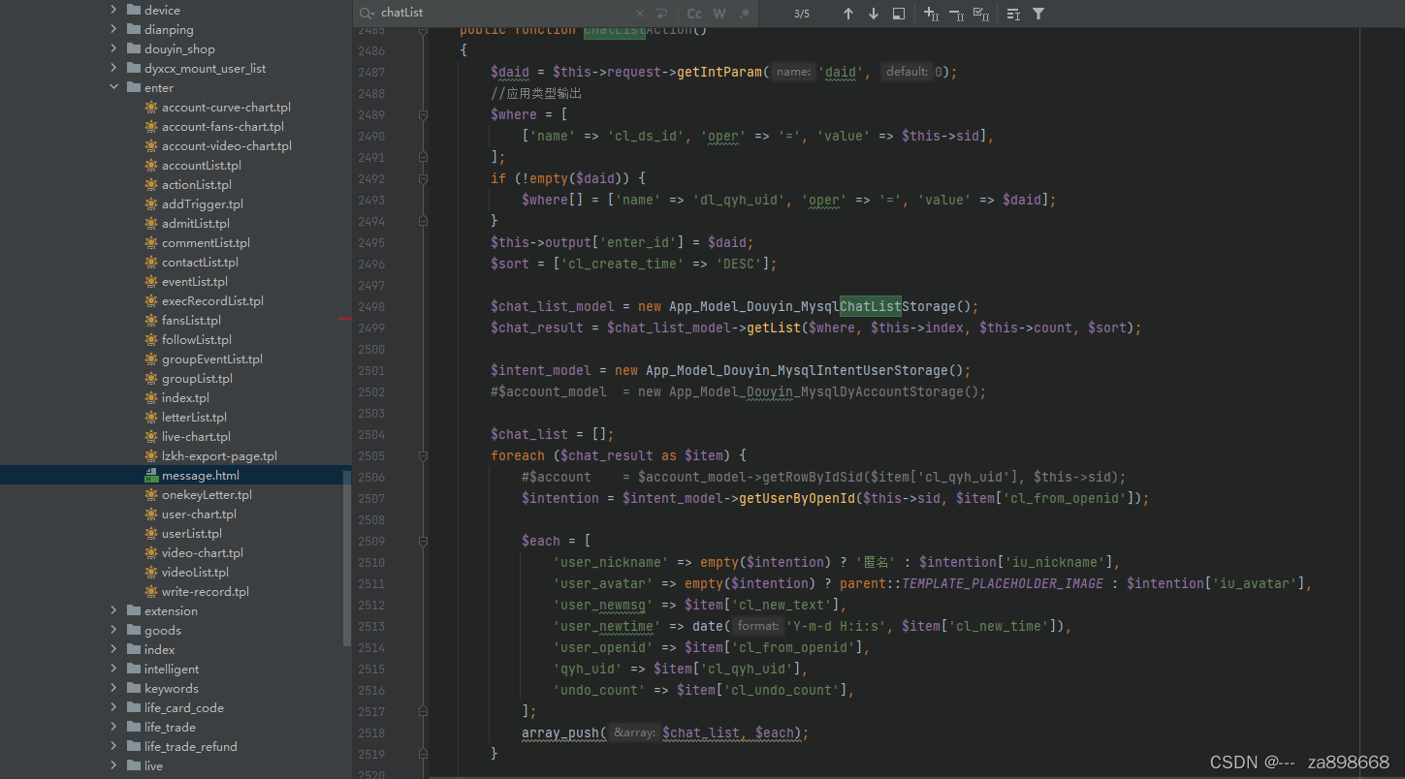Screen dimensions: 1405x779
Task: Collapse the enter folder
Action: 113,87
